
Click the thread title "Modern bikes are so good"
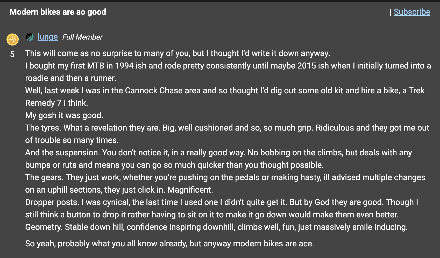click(58, 12)
